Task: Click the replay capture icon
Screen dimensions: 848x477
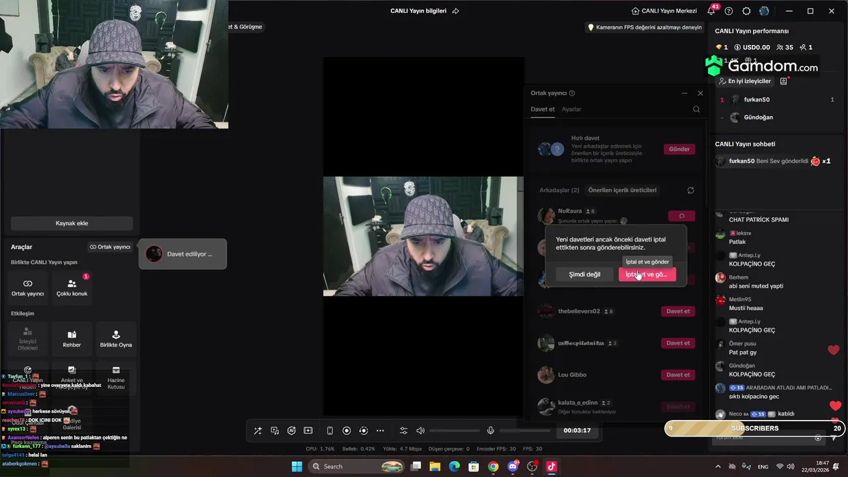Action: (x=363, y=431)
